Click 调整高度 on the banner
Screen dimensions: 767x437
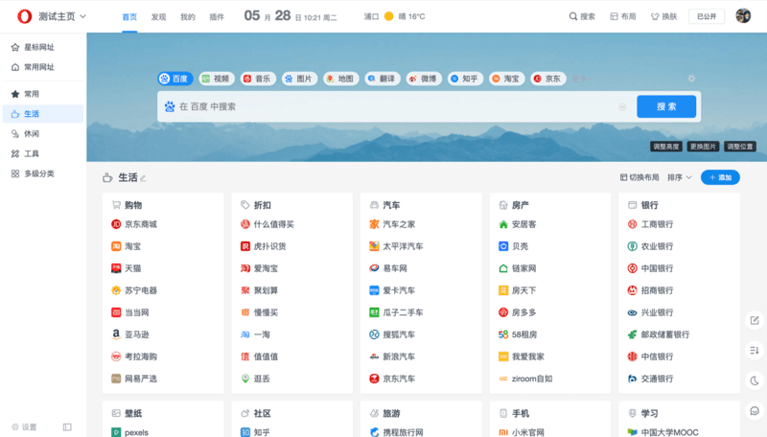(666, 147)
